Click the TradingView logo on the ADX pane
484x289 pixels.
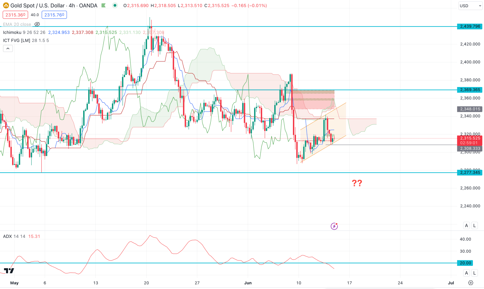click(9, 271)
